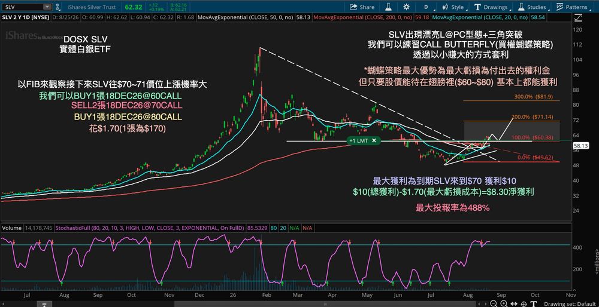Open the Studies menu
Viewport: 599px width, 307px height.
tap(532, 7)
